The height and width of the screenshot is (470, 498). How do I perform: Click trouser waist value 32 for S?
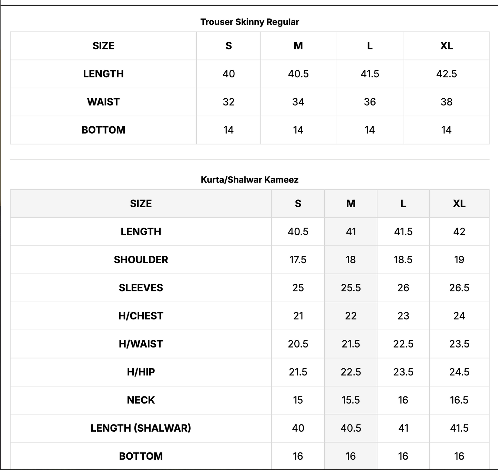coord(228,102)
